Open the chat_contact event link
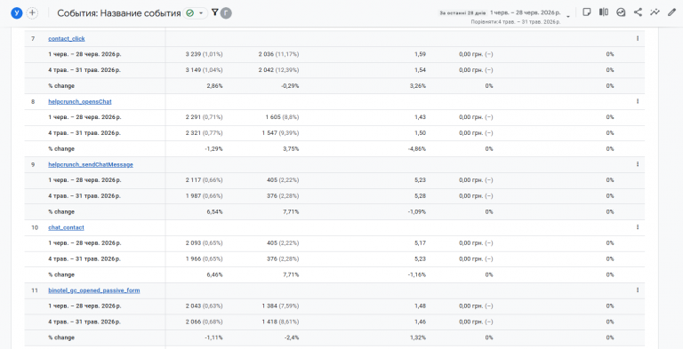683x349 pixels. (66, 227)
